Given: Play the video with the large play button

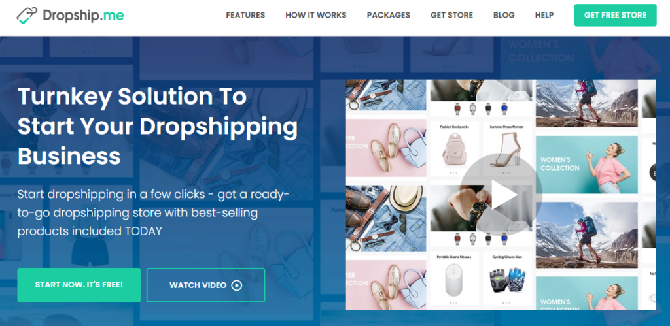Looking at the screenshot, I should [501, 195].
